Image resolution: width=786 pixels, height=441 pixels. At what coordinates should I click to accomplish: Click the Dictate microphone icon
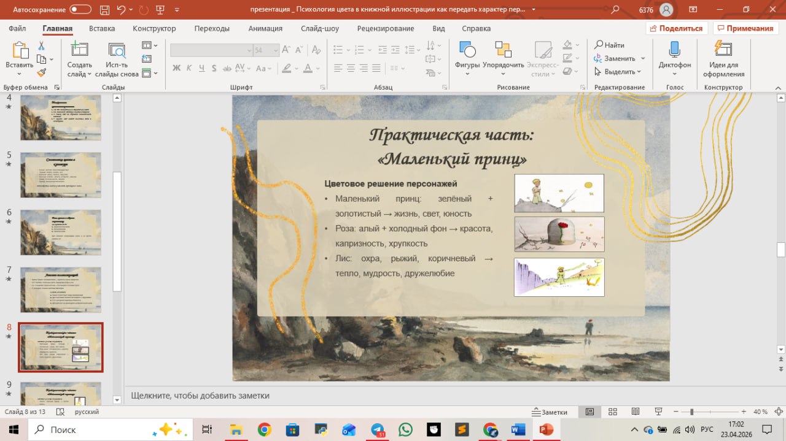click(674, 50)
